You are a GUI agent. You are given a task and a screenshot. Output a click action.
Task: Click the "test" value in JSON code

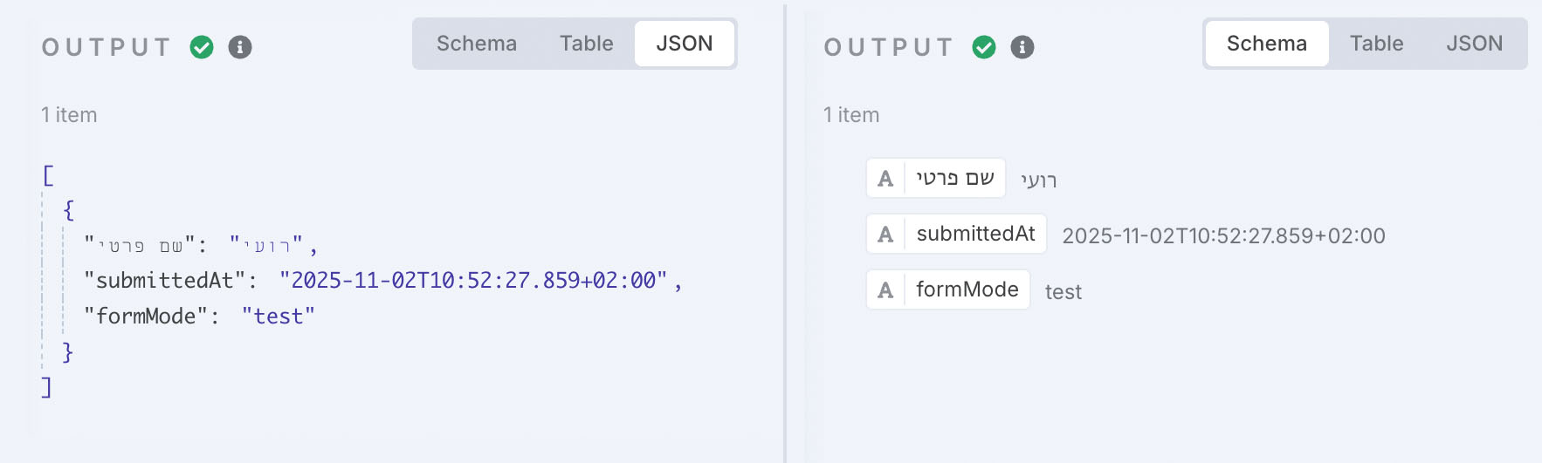pos(278,317)
